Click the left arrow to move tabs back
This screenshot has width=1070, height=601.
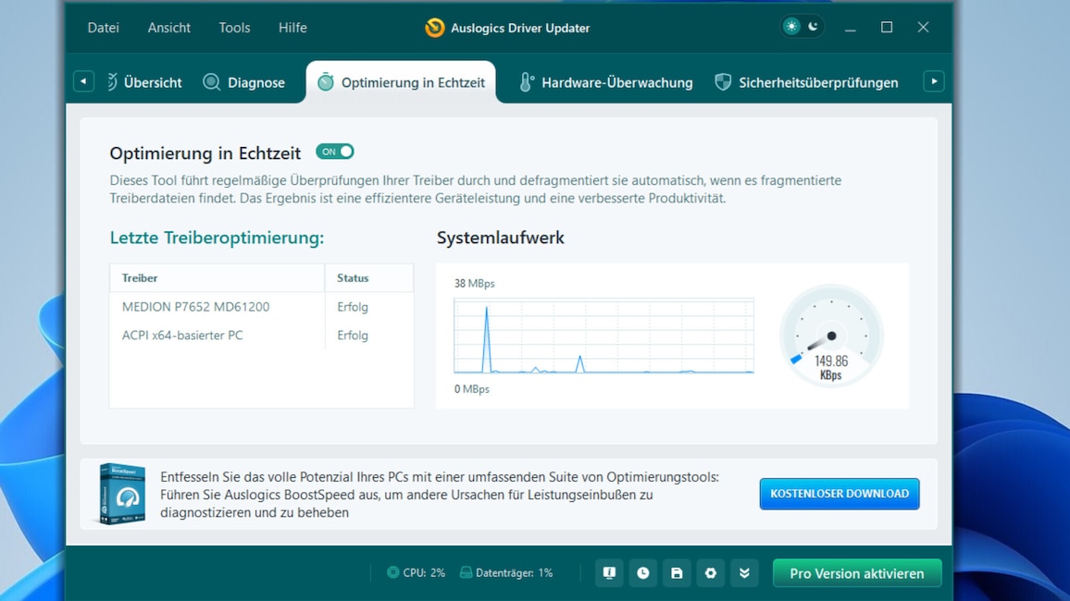(83, 81)
